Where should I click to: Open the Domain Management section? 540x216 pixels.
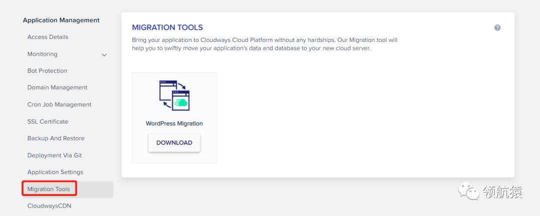click(x=57, y=88)
